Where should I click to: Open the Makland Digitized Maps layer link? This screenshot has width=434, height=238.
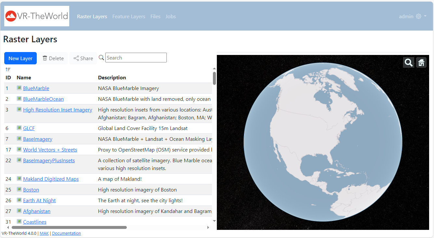51,179
